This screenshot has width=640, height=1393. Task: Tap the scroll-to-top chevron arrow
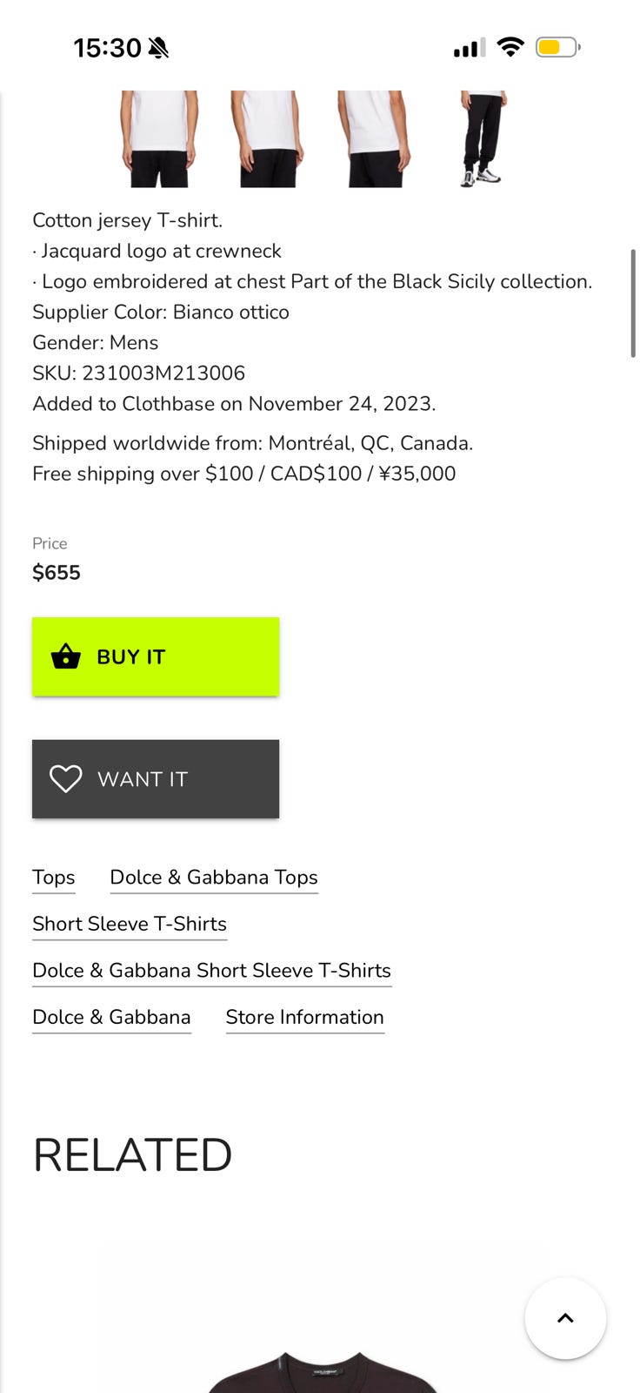click(x=565, y=1318)
